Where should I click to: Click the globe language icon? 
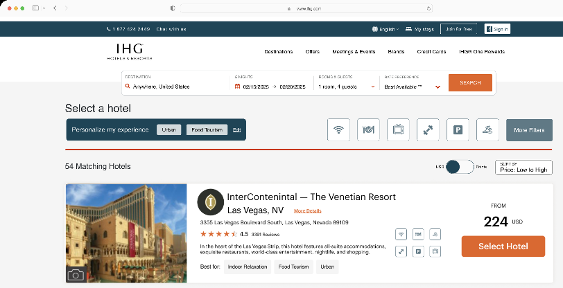coord(375,29)
